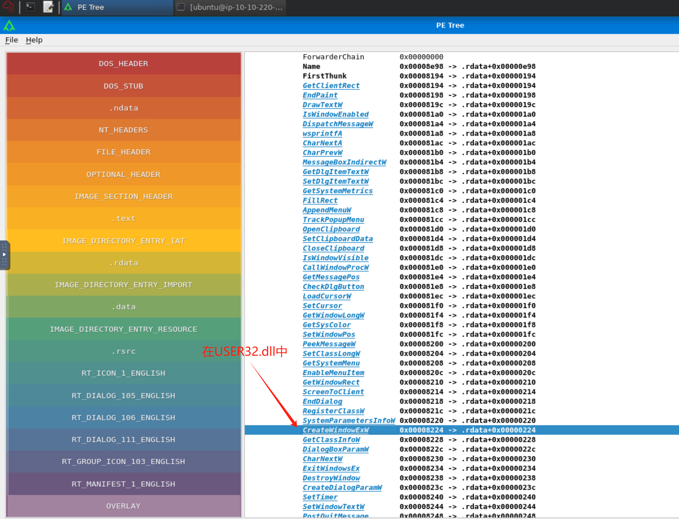Open the DispatchMessageW import link
Image resolution: width=679 pixels, height=519 pixels.
click(x=338, y=124)
